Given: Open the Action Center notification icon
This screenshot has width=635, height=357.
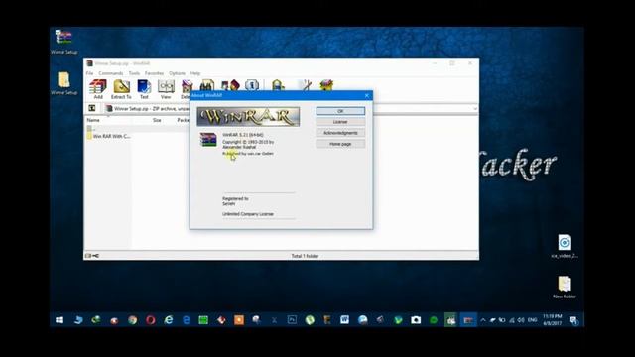Looking at the screenshot, I should 573,320.
